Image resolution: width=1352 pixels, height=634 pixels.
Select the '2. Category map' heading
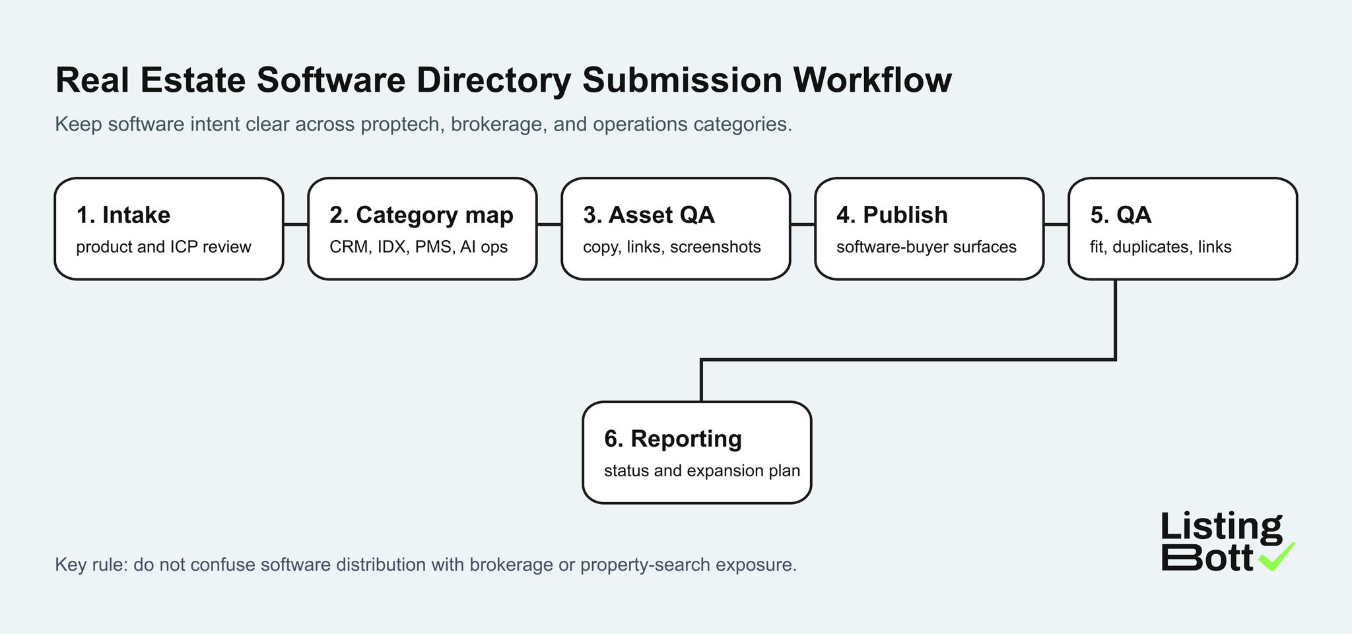[421, 215]
